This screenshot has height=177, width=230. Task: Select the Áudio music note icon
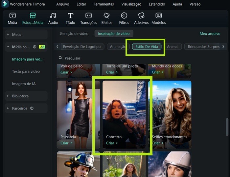coord(53,16)
